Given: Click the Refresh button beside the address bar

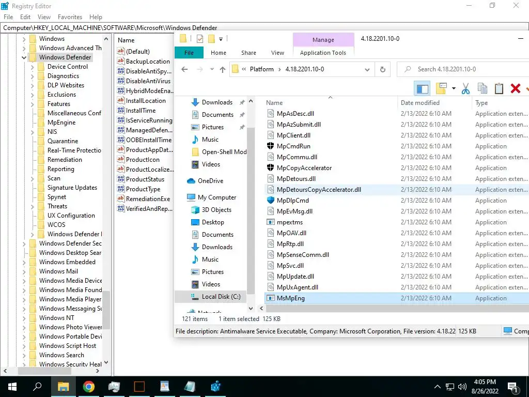Looking at the screenshot, I should click(x=383, y=69).
